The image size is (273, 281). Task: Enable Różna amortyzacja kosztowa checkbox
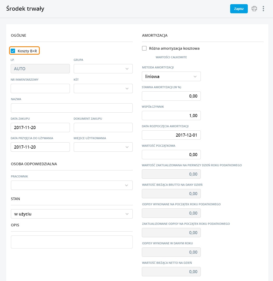coord(144,48)
